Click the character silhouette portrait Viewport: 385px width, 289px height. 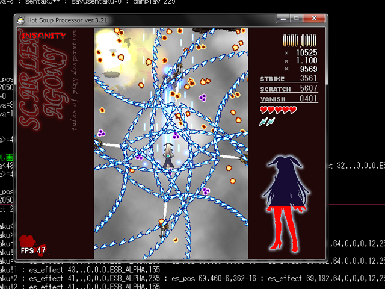286,204
